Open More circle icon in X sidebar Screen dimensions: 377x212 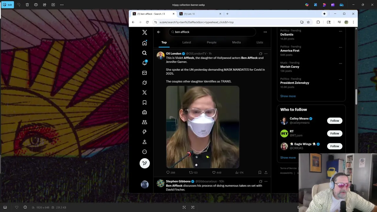click(145, 152)
